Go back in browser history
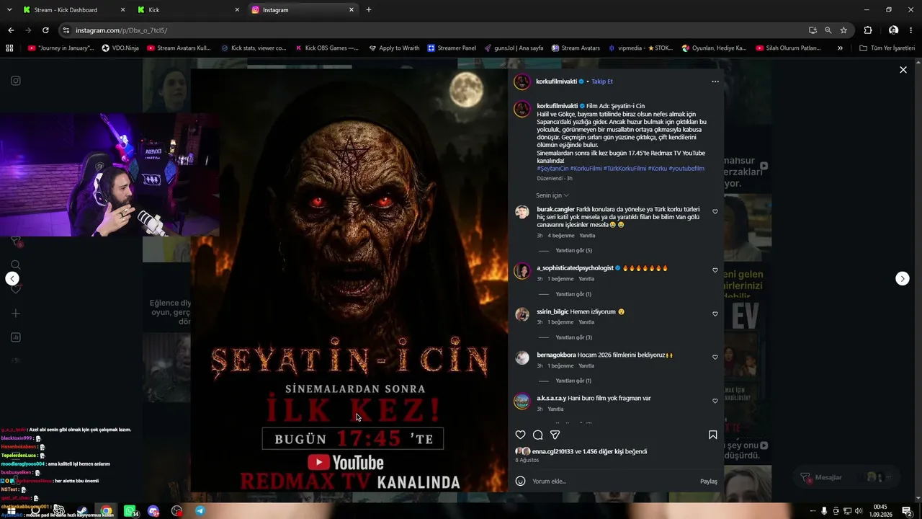The height and width of the screenshot is (519, 922). click(11, 30)
